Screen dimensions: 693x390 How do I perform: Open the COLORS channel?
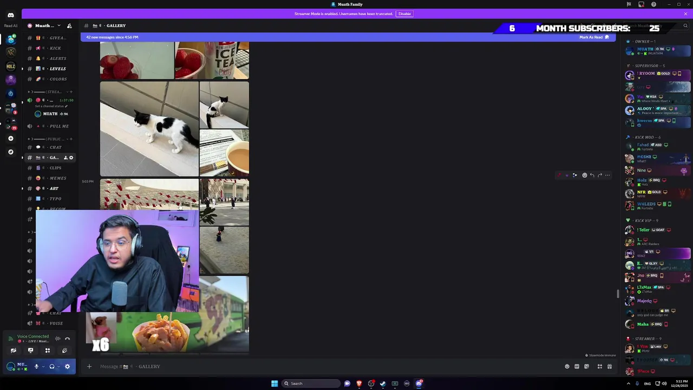click(x=50, y=79)
